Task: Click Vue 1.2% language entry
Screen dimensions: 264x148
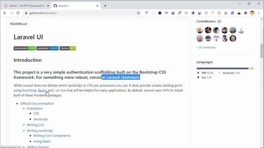Action: pyautogui.click(x=205, y=78)
